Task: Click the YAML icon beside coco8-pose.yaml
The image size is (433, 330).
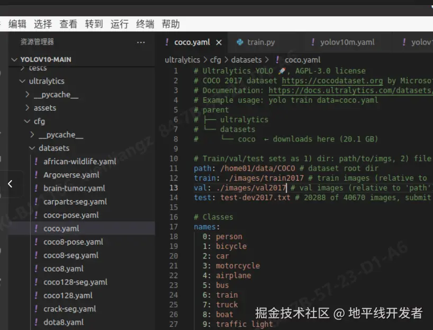Action: (x=36, y=242)
